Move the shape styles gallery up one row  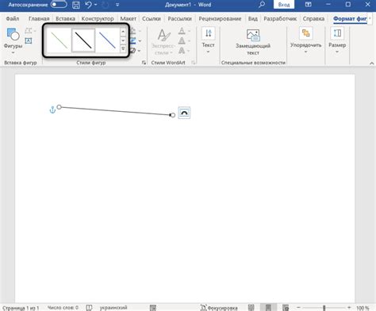point(123,32)
